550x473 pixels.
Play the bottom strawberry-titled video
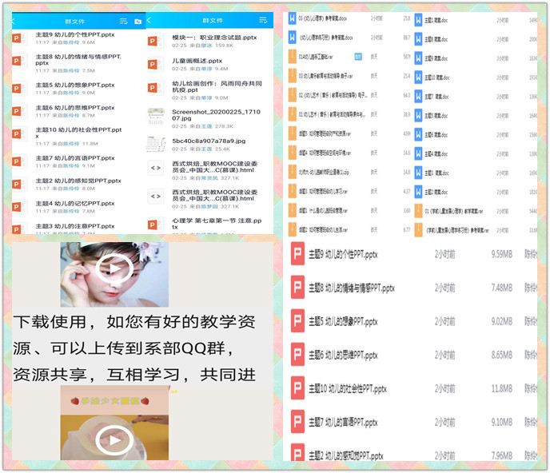[114, 438]
